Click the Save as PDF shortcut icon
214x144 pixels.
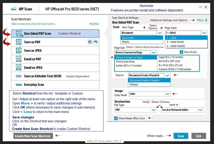point(18,42)
